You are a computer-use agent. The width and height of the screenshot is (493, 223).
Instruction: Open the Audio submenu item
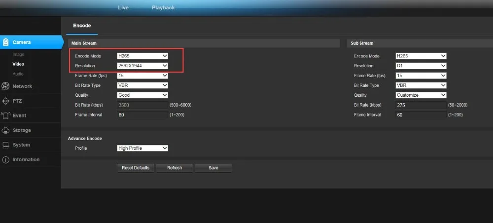tap(18, 74)
